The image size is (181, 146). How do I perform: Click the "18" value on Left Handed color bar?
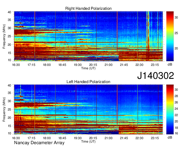[x=176, y=128]
